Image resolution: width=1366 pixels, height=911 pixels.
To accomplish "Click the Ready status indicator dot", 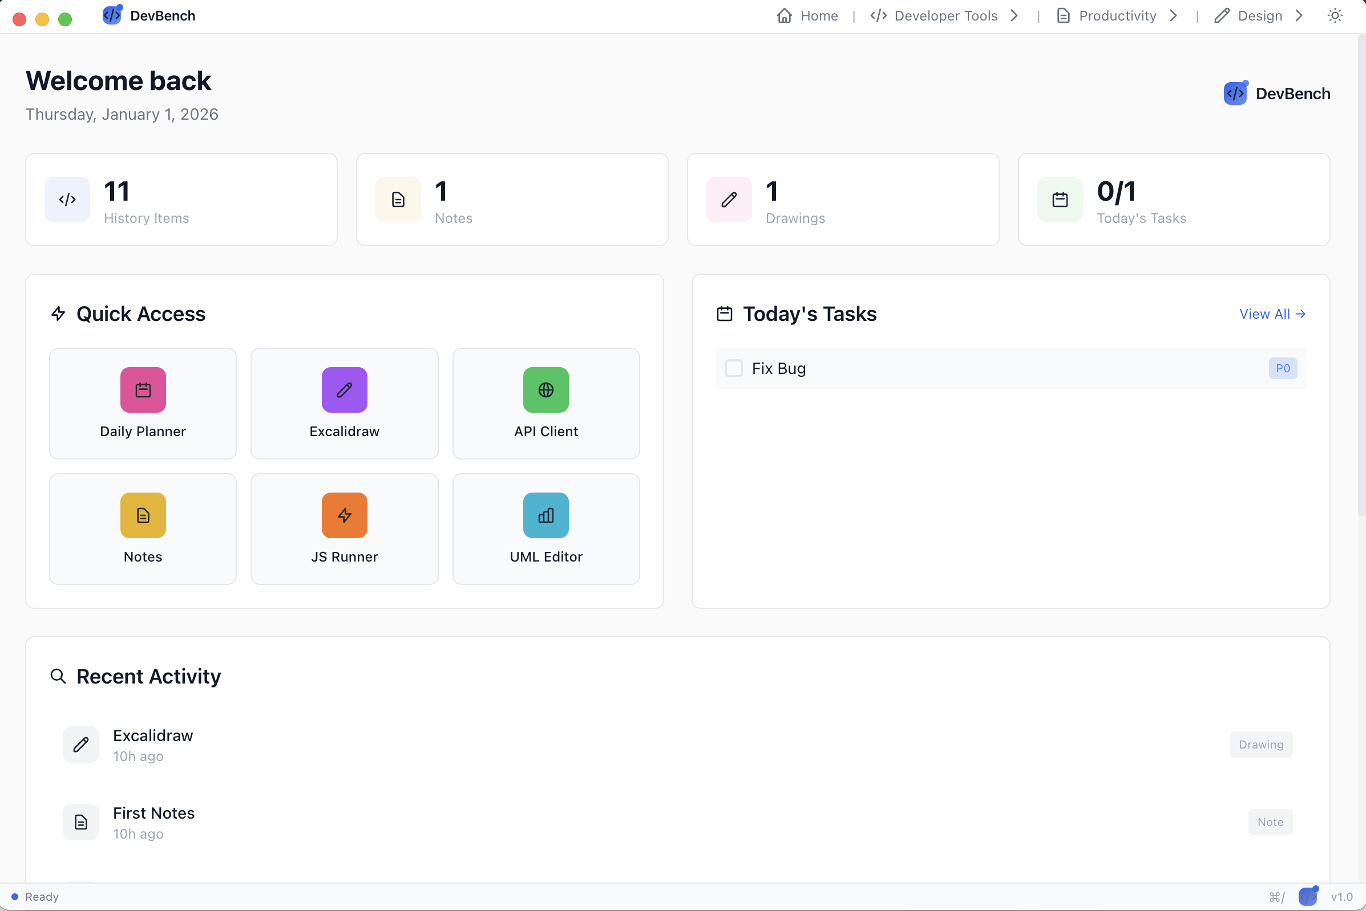I will click(x=14, y=897).
